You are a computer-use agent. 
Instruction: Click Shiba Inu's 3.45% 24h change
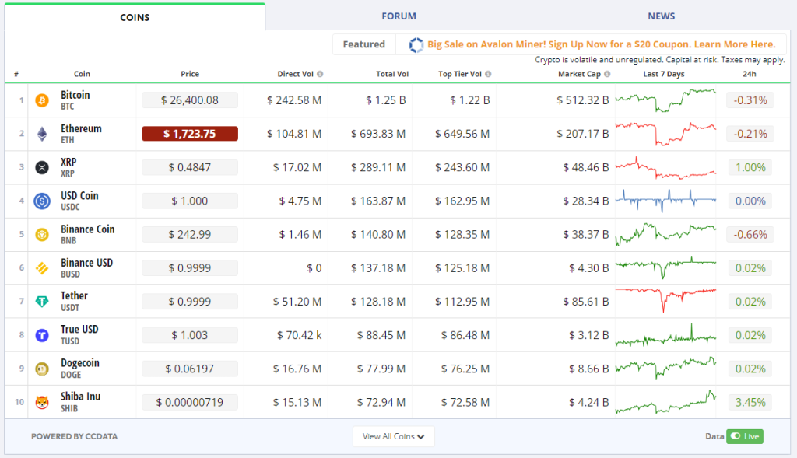coord(750,402)
